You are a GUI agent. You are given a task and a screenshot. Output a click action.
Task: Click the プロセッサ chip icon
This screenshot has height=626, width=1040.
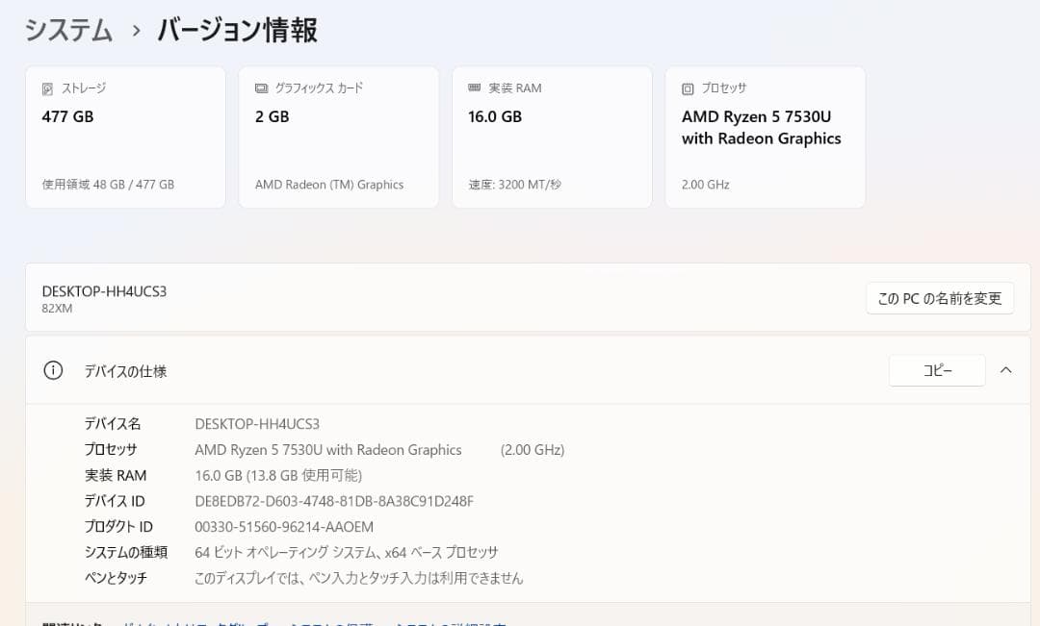pyautogui.click(x=687, y=88)
